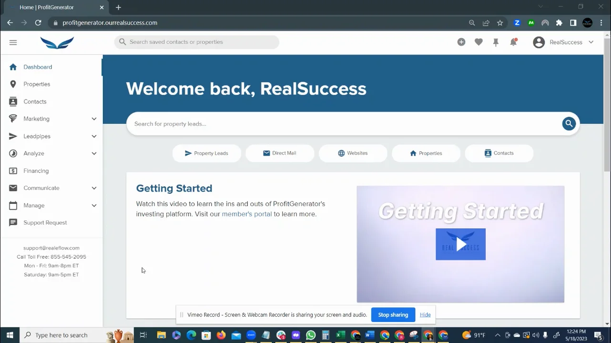Go back to the previous page

[x=10, y=23]
